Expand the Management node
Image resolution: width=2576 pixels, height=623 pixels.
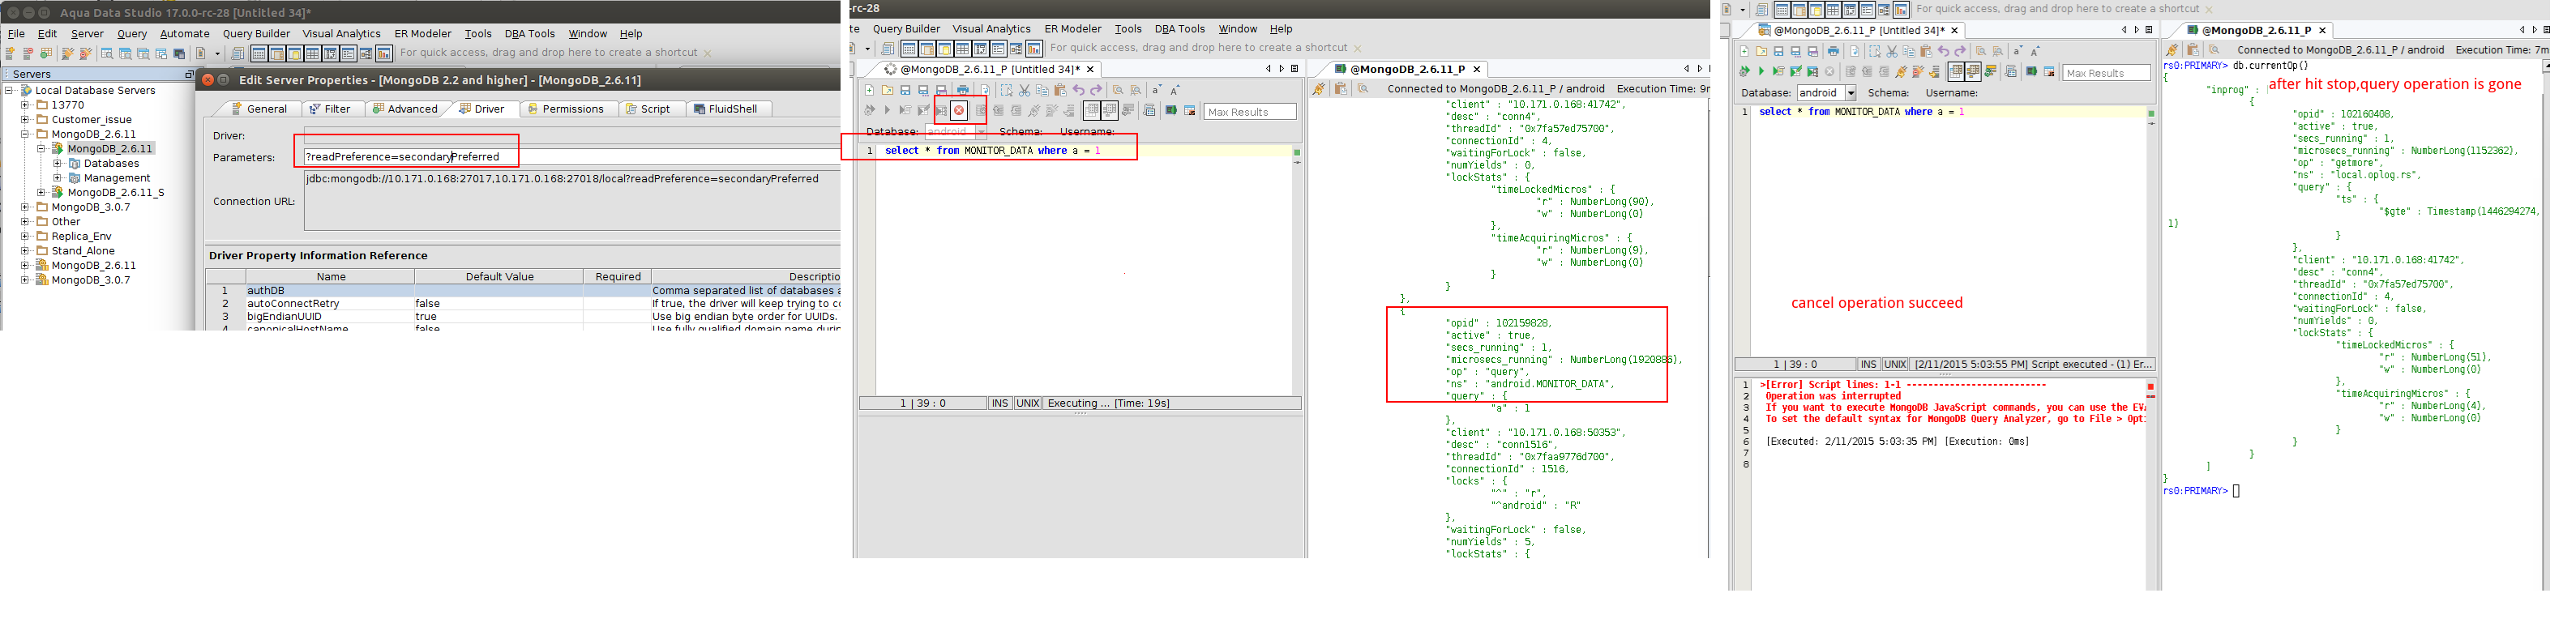57,177
